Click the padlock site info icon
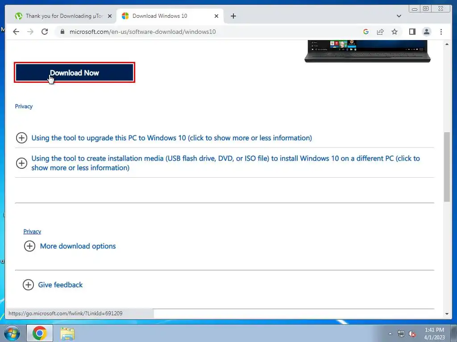 tap(62, 32)
